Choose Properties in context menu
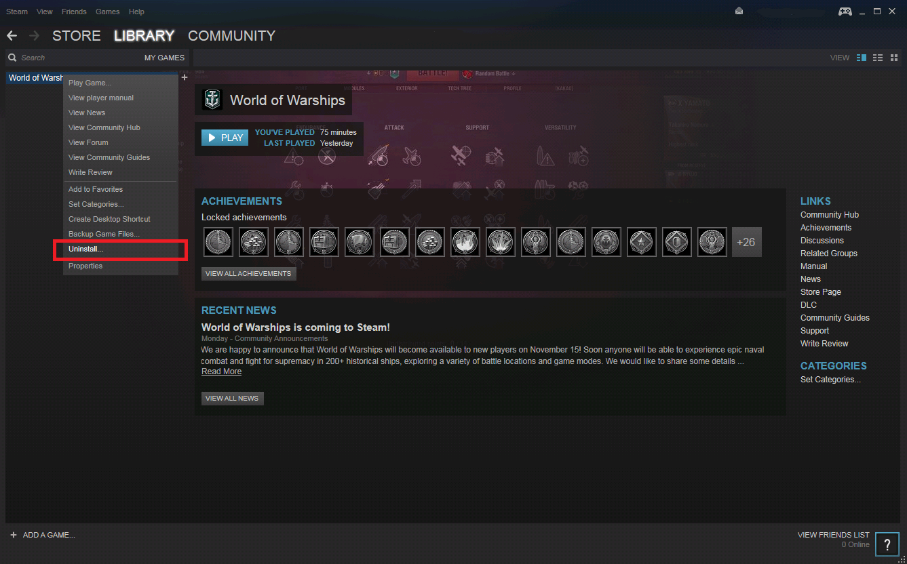This screenshot has width=907, height=564. coord(121,266)
